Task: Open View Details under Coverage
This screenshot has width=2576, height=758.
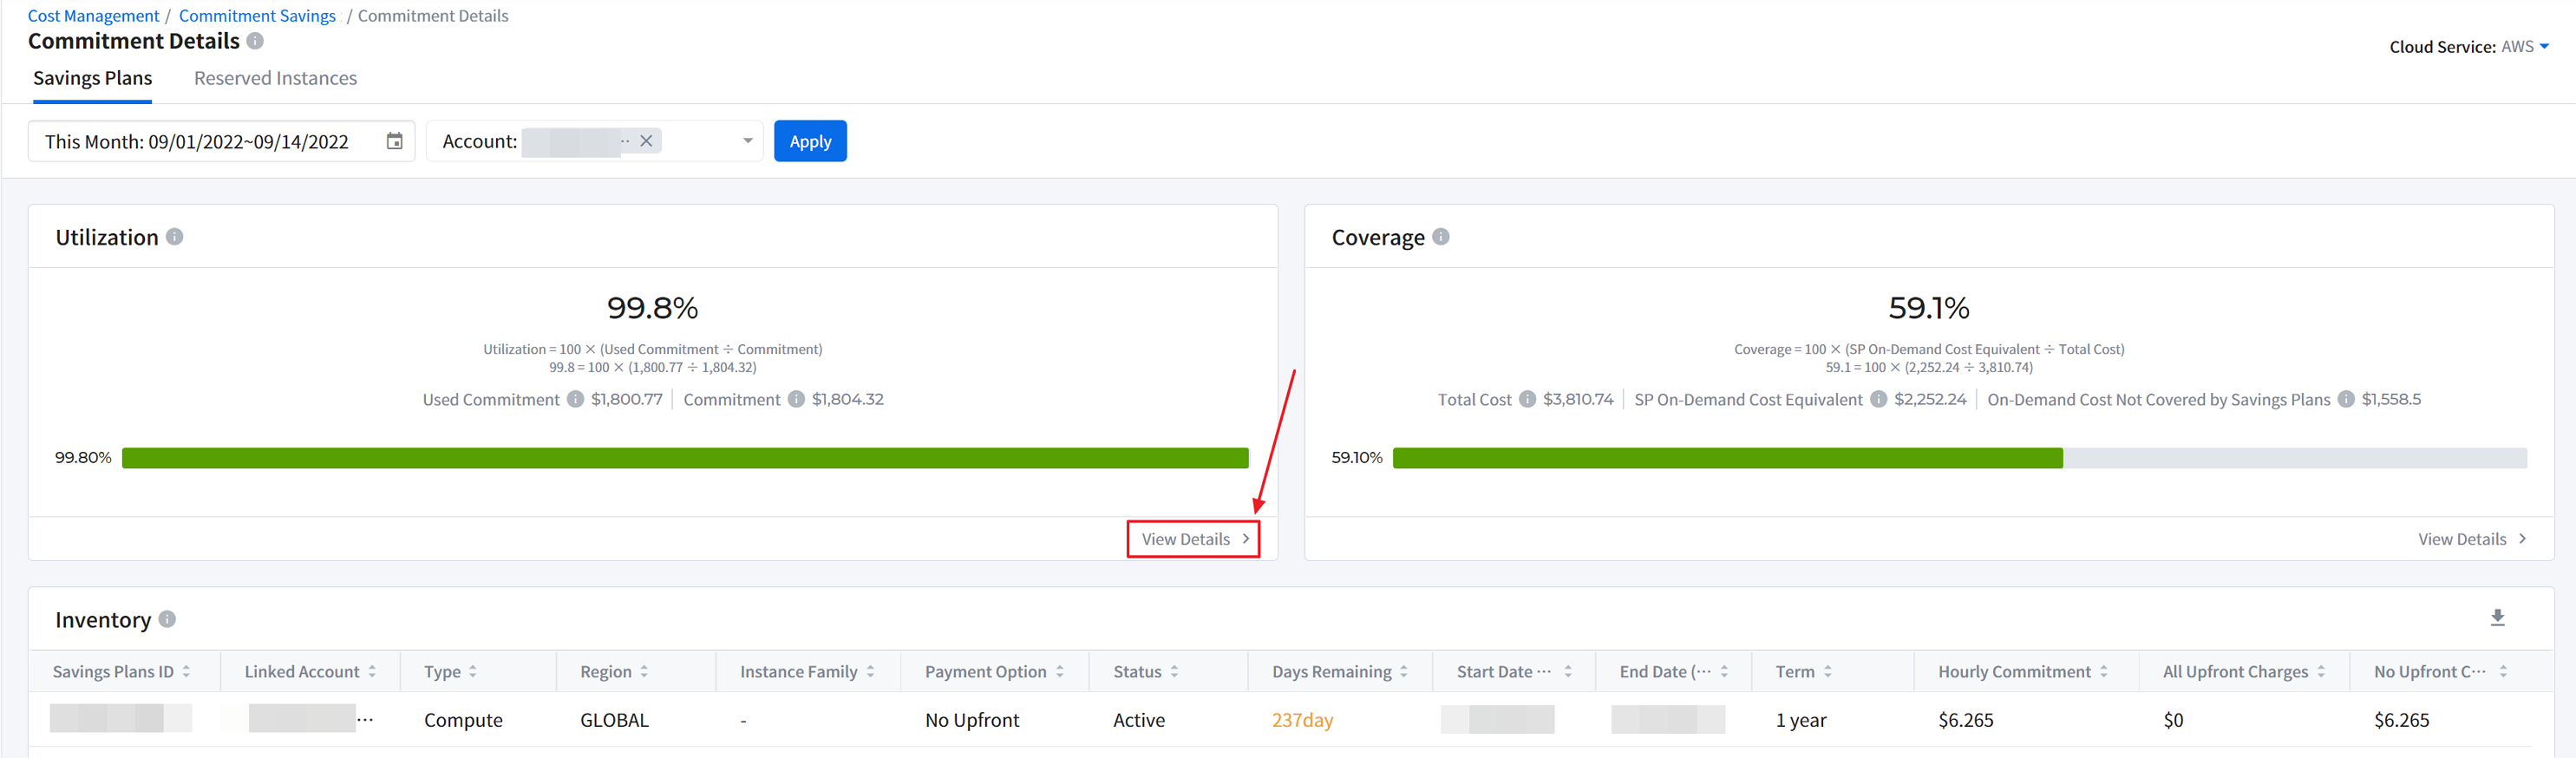Action: point(2471,539)
